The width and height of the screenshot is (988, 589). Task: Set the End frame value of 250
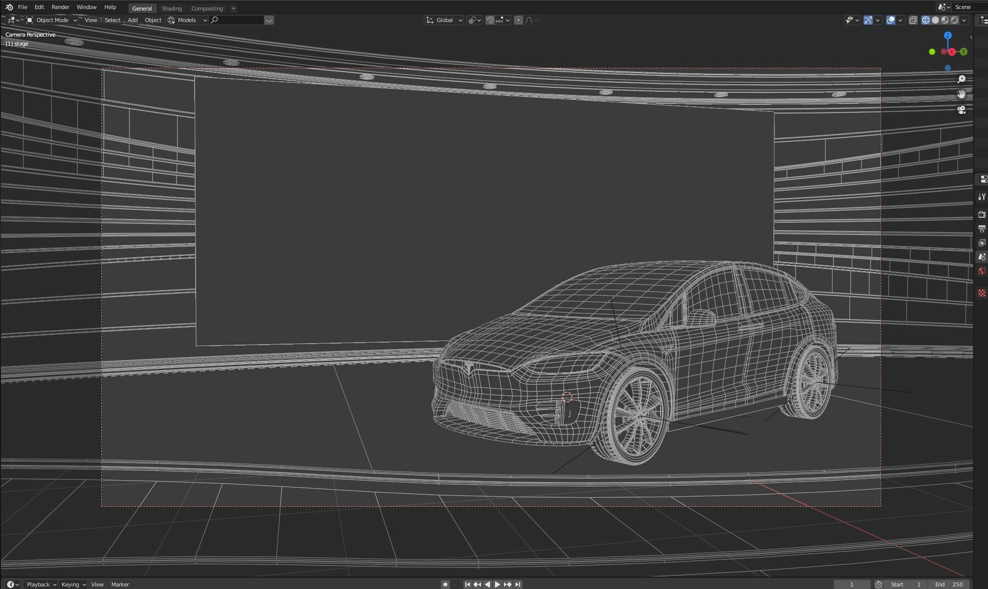pyautogui.click(x=950, y=584)
